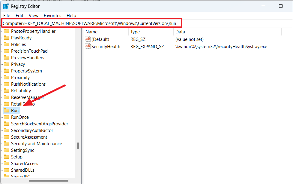The width and height of the screenshot is (293, 184).
Task: Click the SecurityHealthSystray.exe data cell
Action: 221,47
